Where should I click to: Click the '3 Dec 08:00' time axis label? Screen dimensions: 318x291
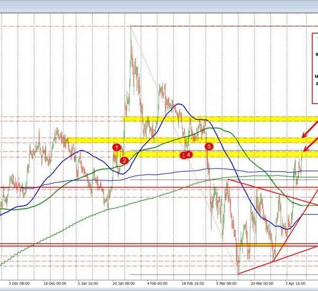[19, 283]
